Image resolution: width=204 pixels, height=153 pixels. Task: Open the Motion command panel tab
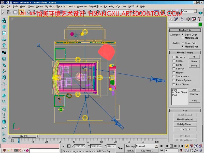tap(188, 19)
